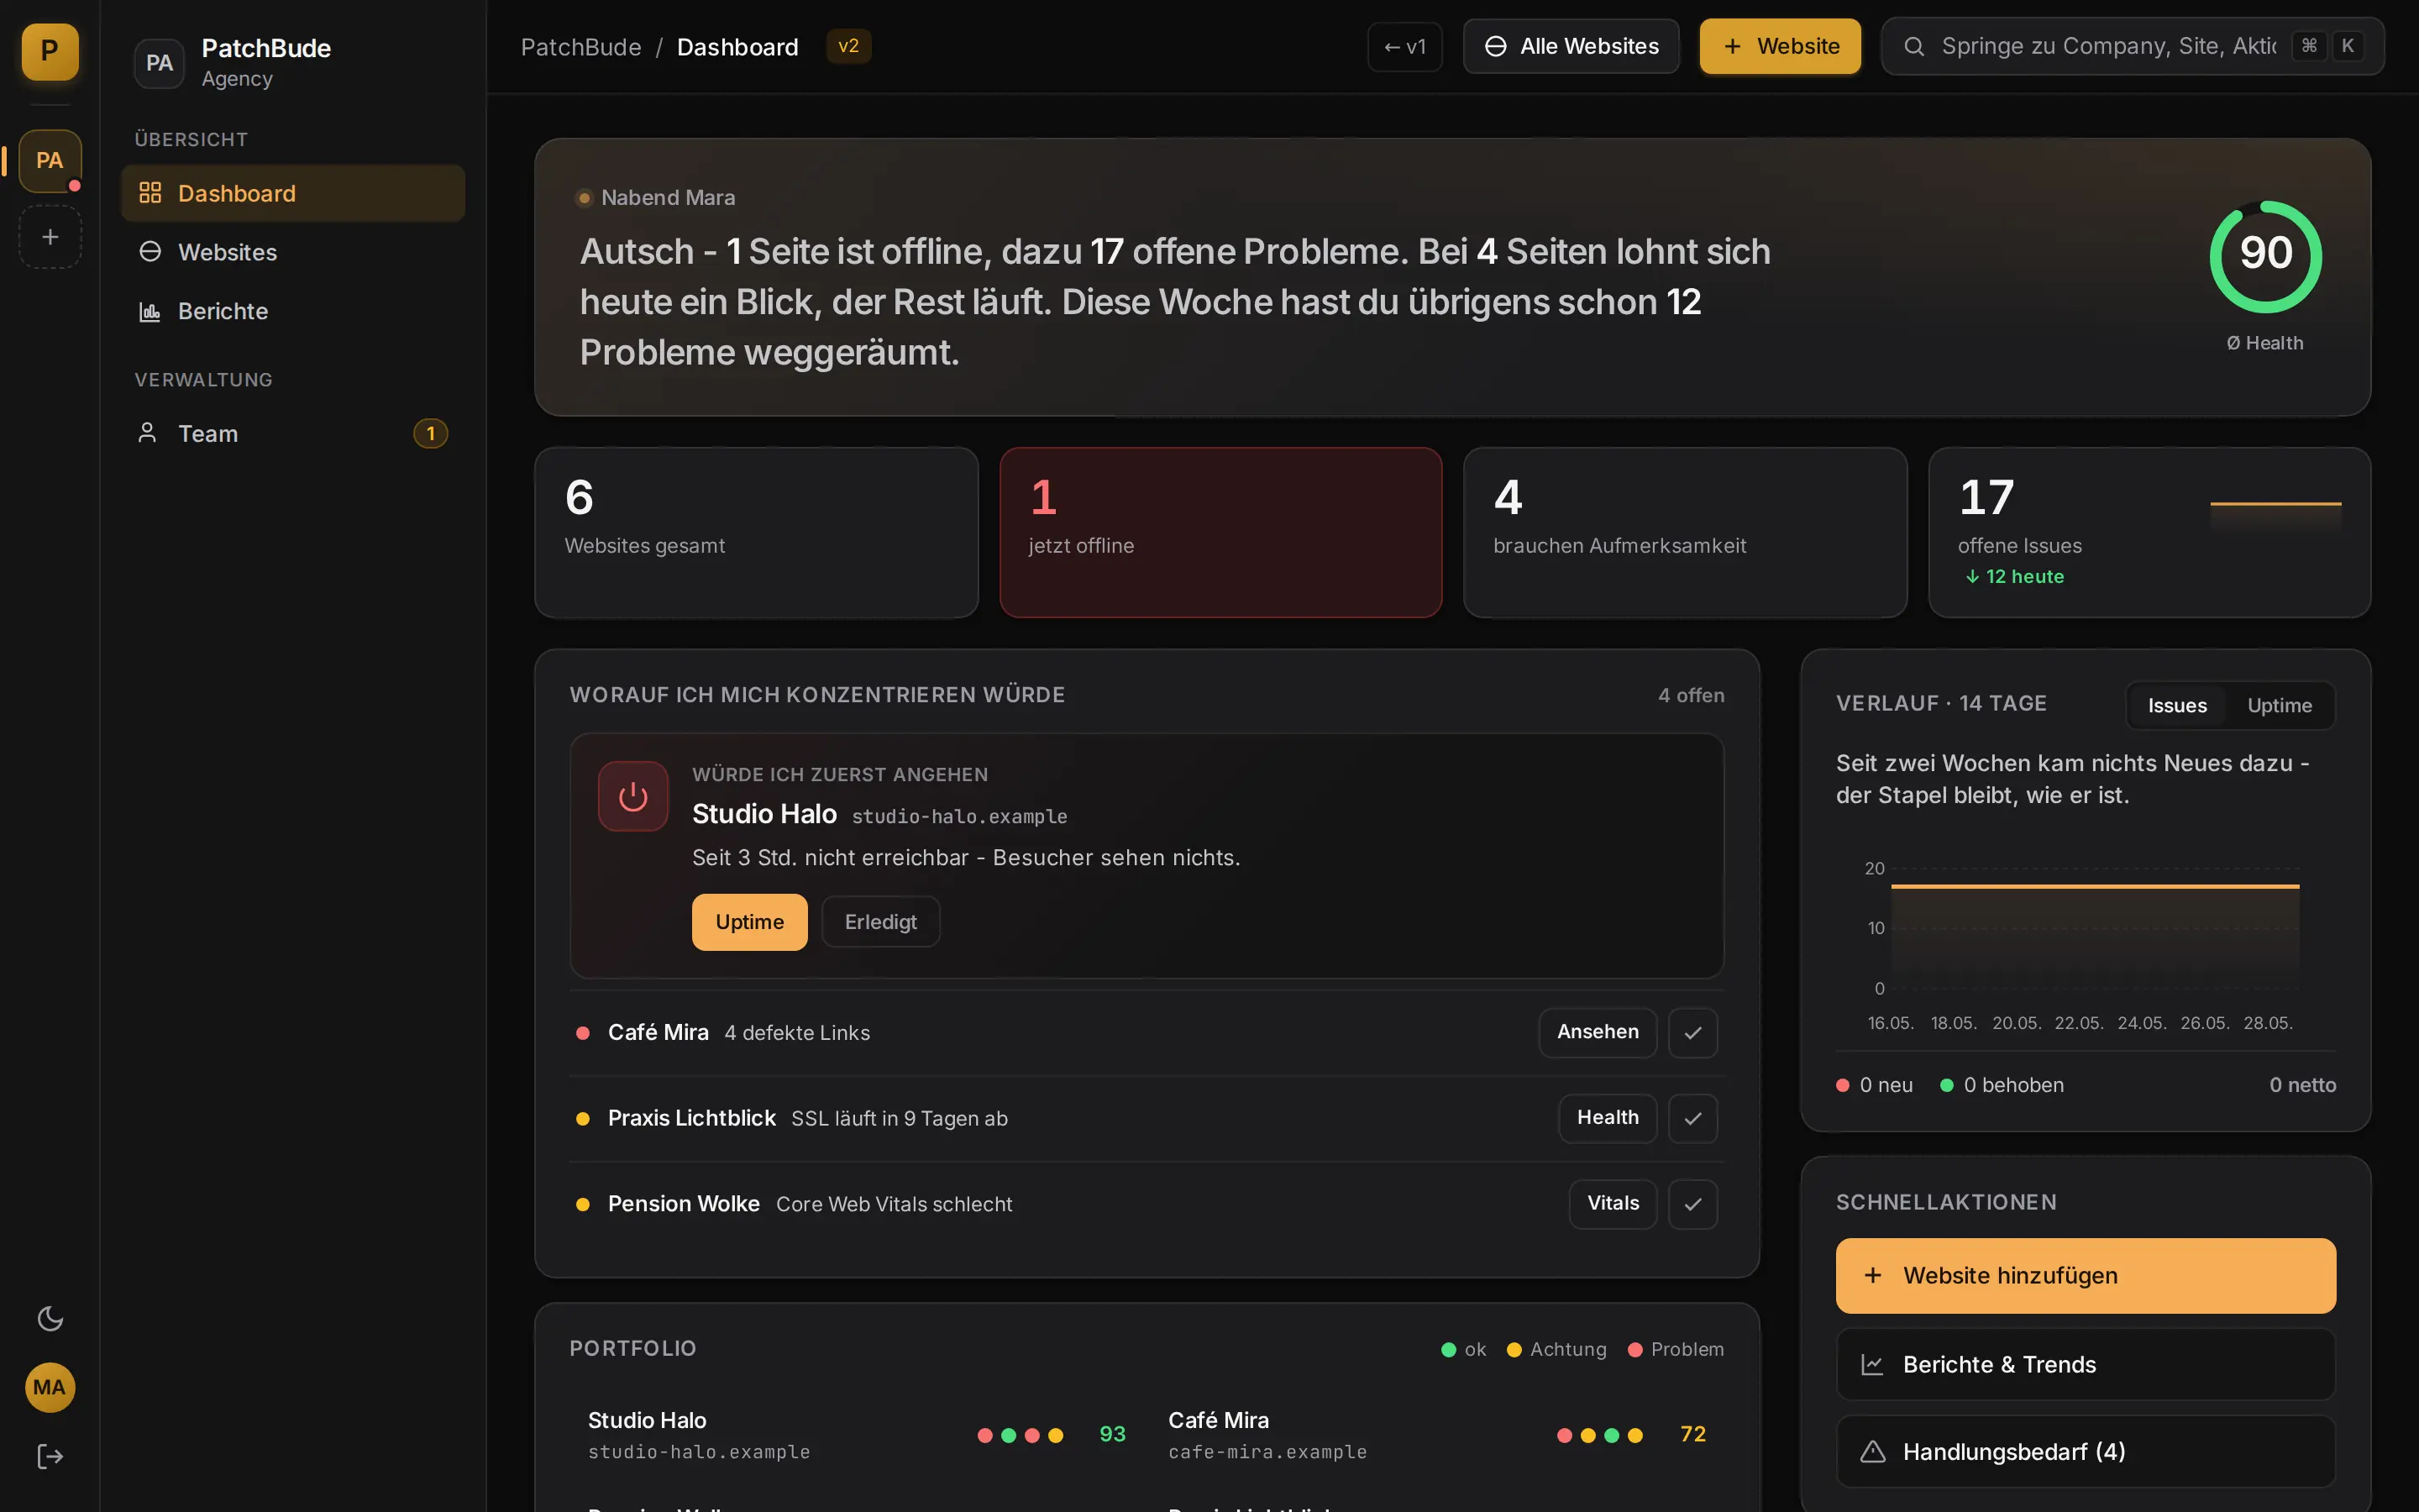2419x1512 pixels.
Task: Mark Pension Wolke issue as done
Action: [1692, 1204]
